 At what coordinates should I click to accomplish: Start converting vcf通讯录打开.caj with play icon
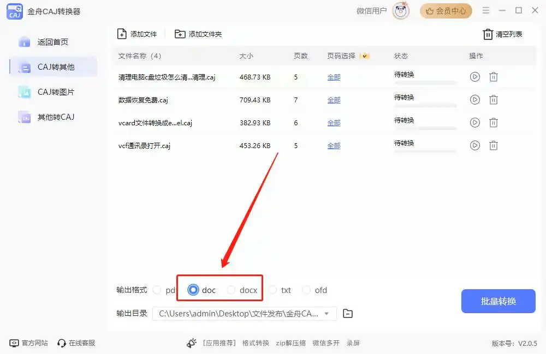(474, 145)
